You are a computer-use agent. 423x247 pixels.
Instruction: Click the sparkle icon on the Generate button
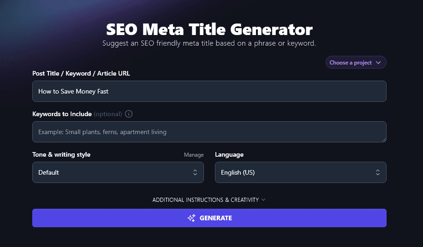click(x=191, y=218)
